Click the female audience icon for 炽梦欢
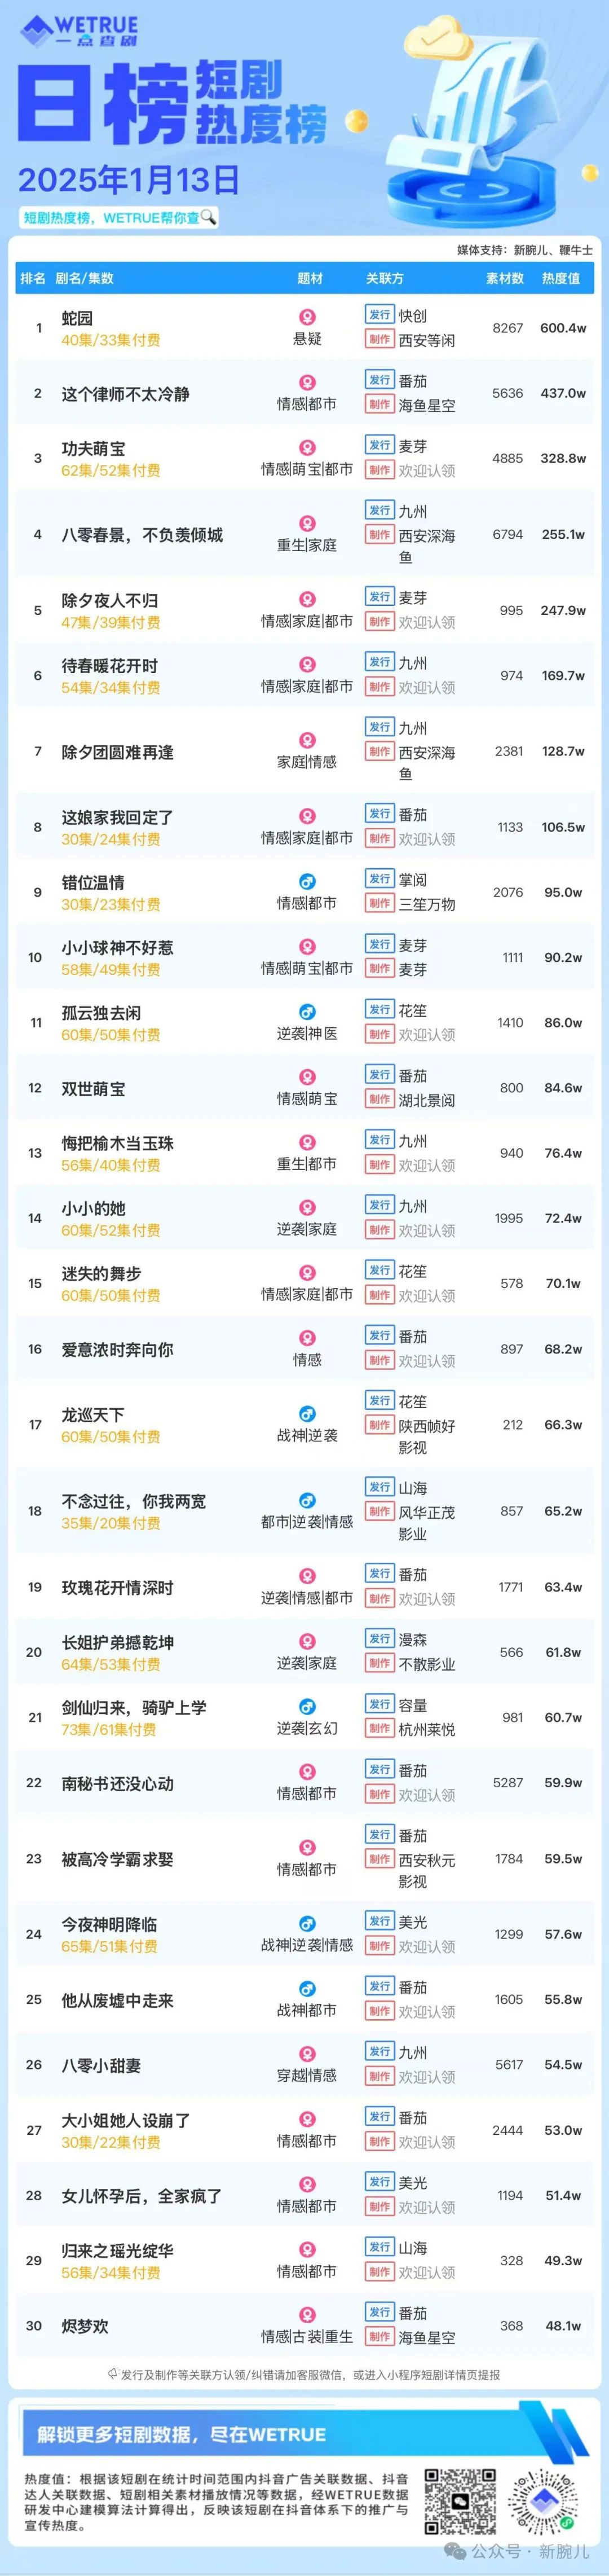The image size is (609, 2576). [x=307, y=2314]
